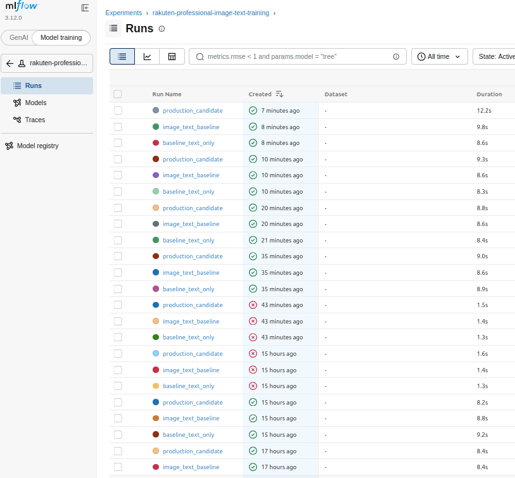Open rakuten-professional-image-text-training breadcrumb link
The height and width of the screenshot is (478, 515).
tap(210, 13)
